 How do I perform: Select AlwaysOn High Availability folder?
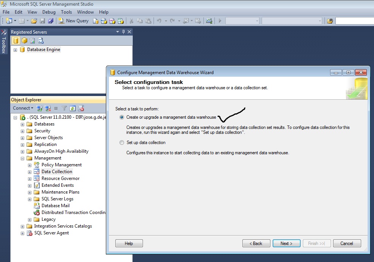61,151
